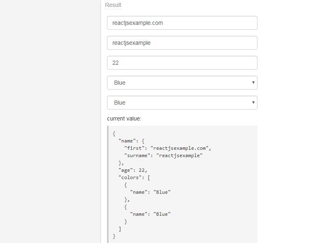Click the "current value:" label

(x=124, y=118)
